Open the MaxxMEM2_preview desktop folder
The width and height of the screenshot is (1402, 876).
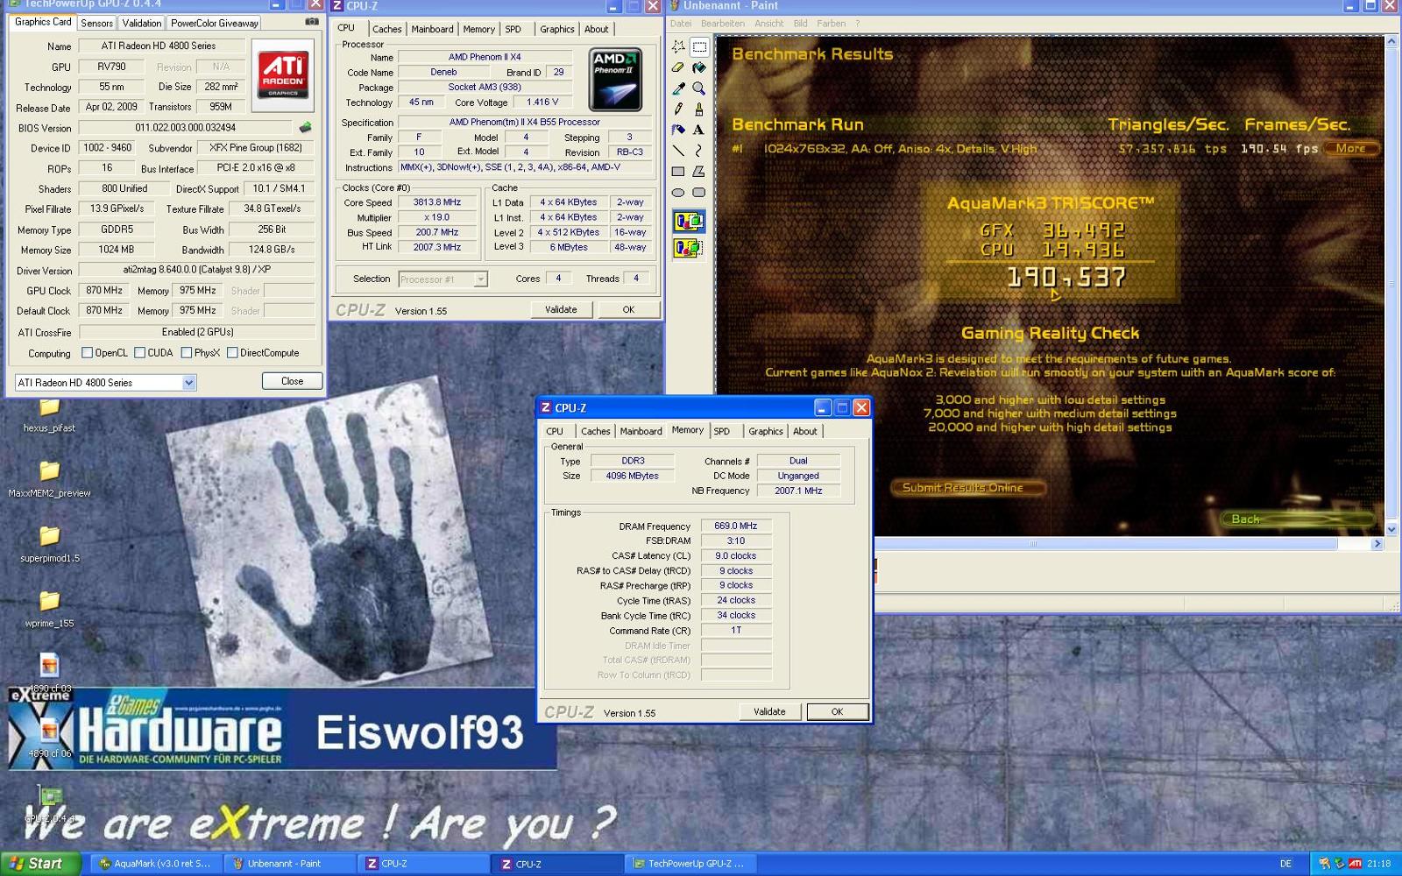click(49, 479)
